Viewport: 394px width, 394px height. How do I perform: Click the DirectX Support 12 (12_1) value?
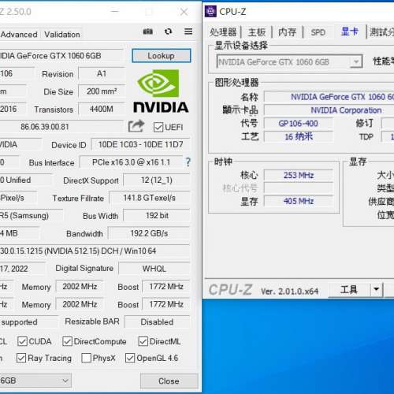click(157, 180)
